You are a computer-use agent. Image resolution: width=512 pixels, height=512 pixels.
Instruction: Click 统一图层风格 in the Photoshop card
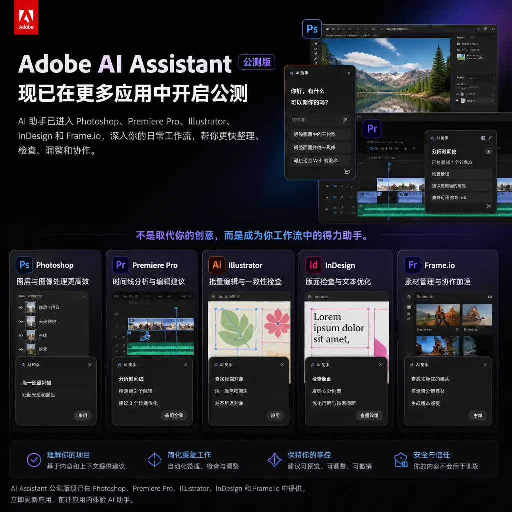click(x=37, y=383)
